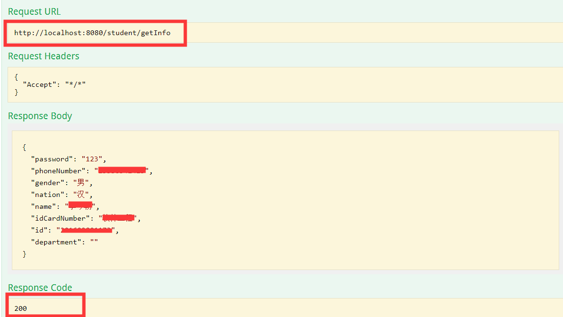Click the "department" key in JSON
Viewport: 563px width, 317px height.
coord(56,242)
